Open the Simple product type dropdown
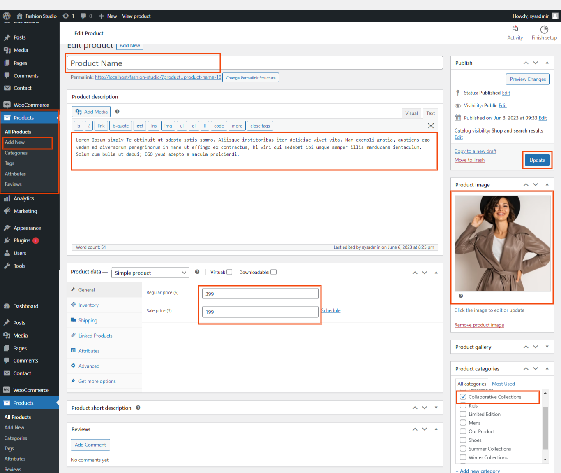This screenshot has width=561, height=473. point(150,273)
